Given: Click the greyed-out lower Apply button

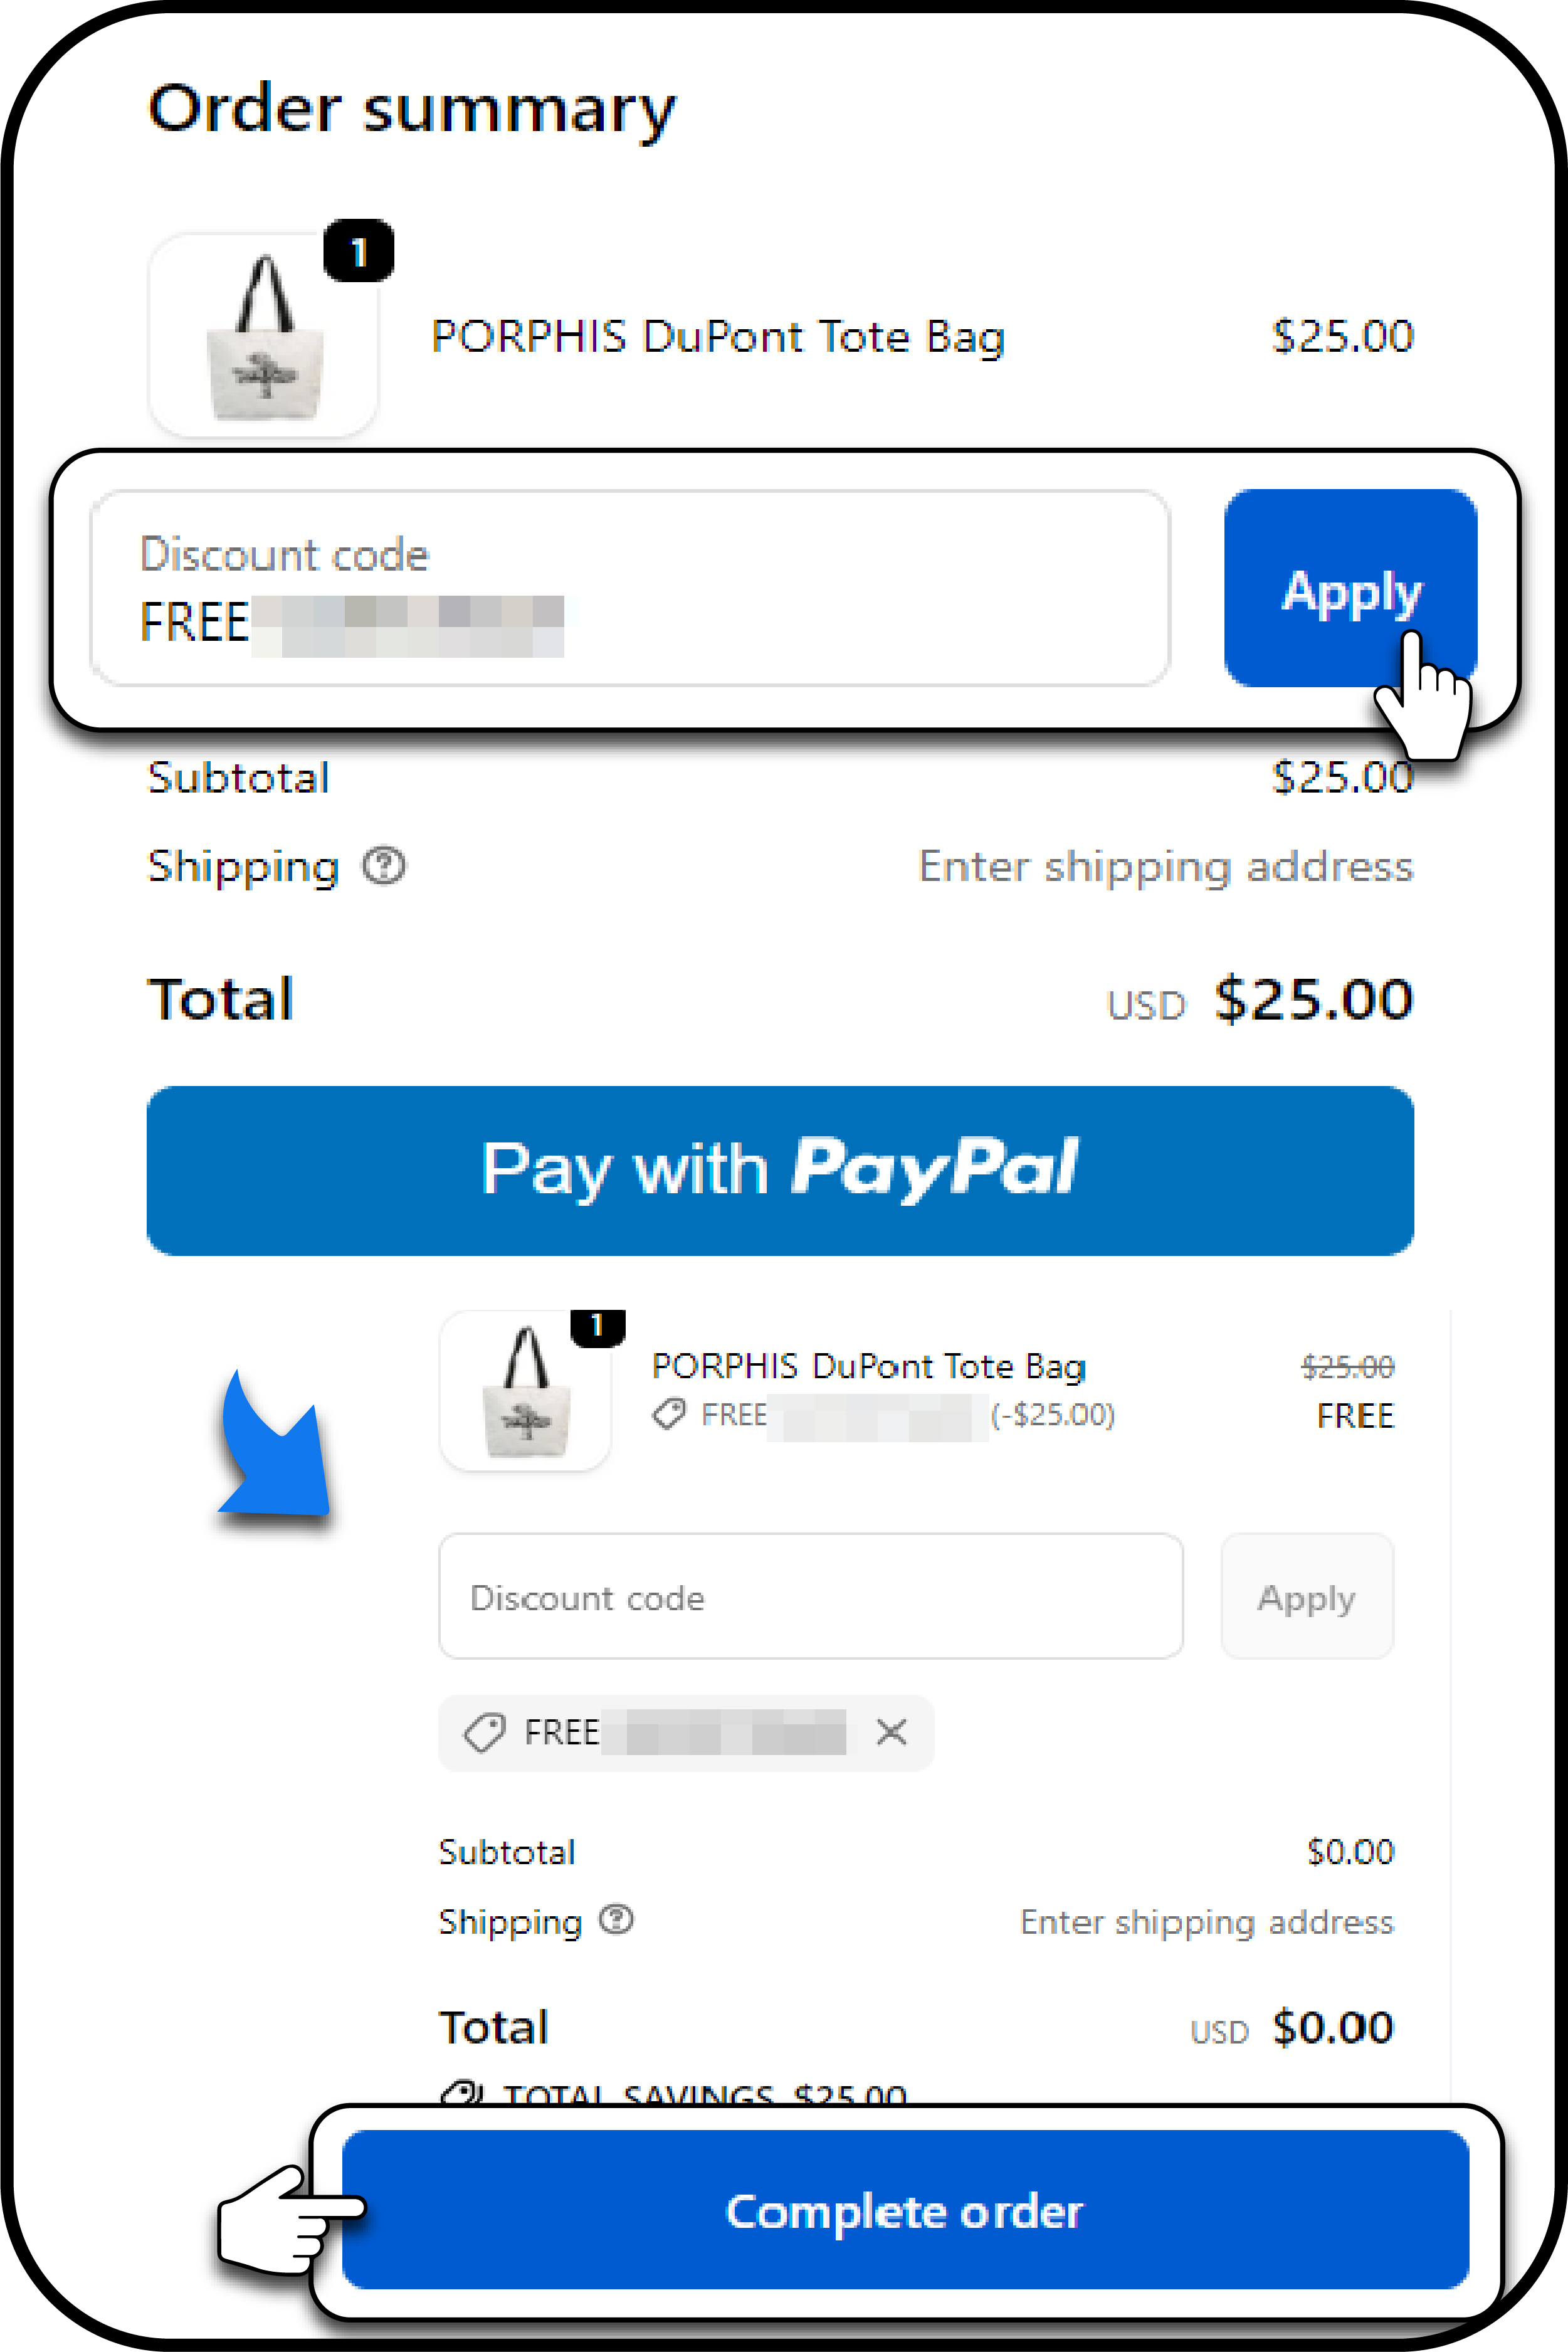Looking at the screenshot, I should (x=1307, y=1597).
